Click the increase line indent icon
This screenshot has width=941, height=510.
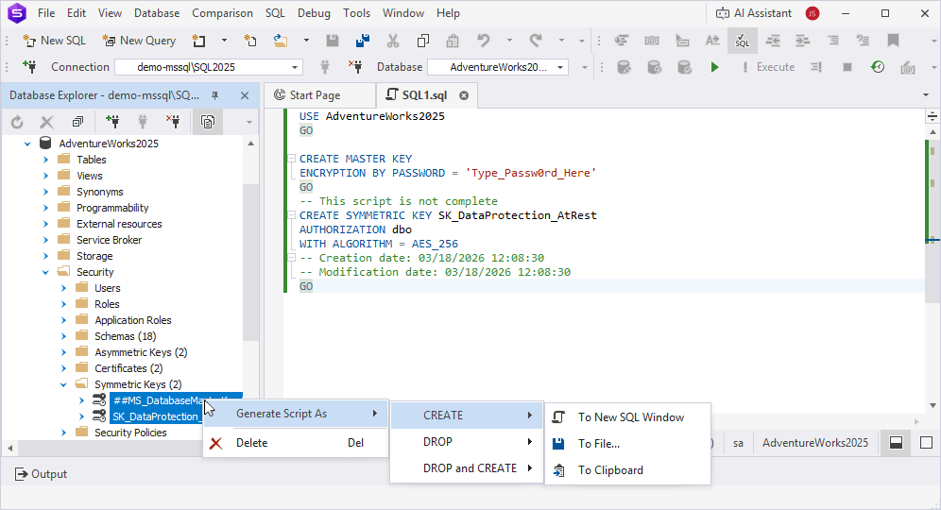point(802,41)
